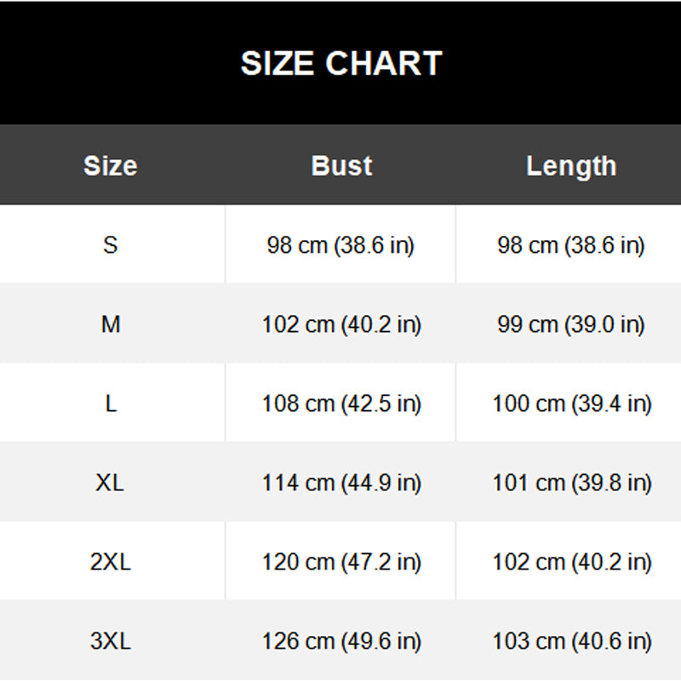Screen dimensions: 681x681
Task: Select length value 103 cm (40.6 in)
Action: click(572, 641)
